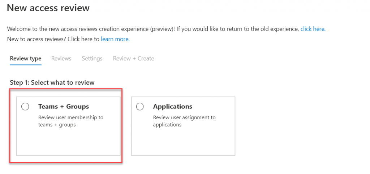The width and height of the screenshot is (370, 174).
Task: Go to the Settings tab
Action: tap(92, 58)
